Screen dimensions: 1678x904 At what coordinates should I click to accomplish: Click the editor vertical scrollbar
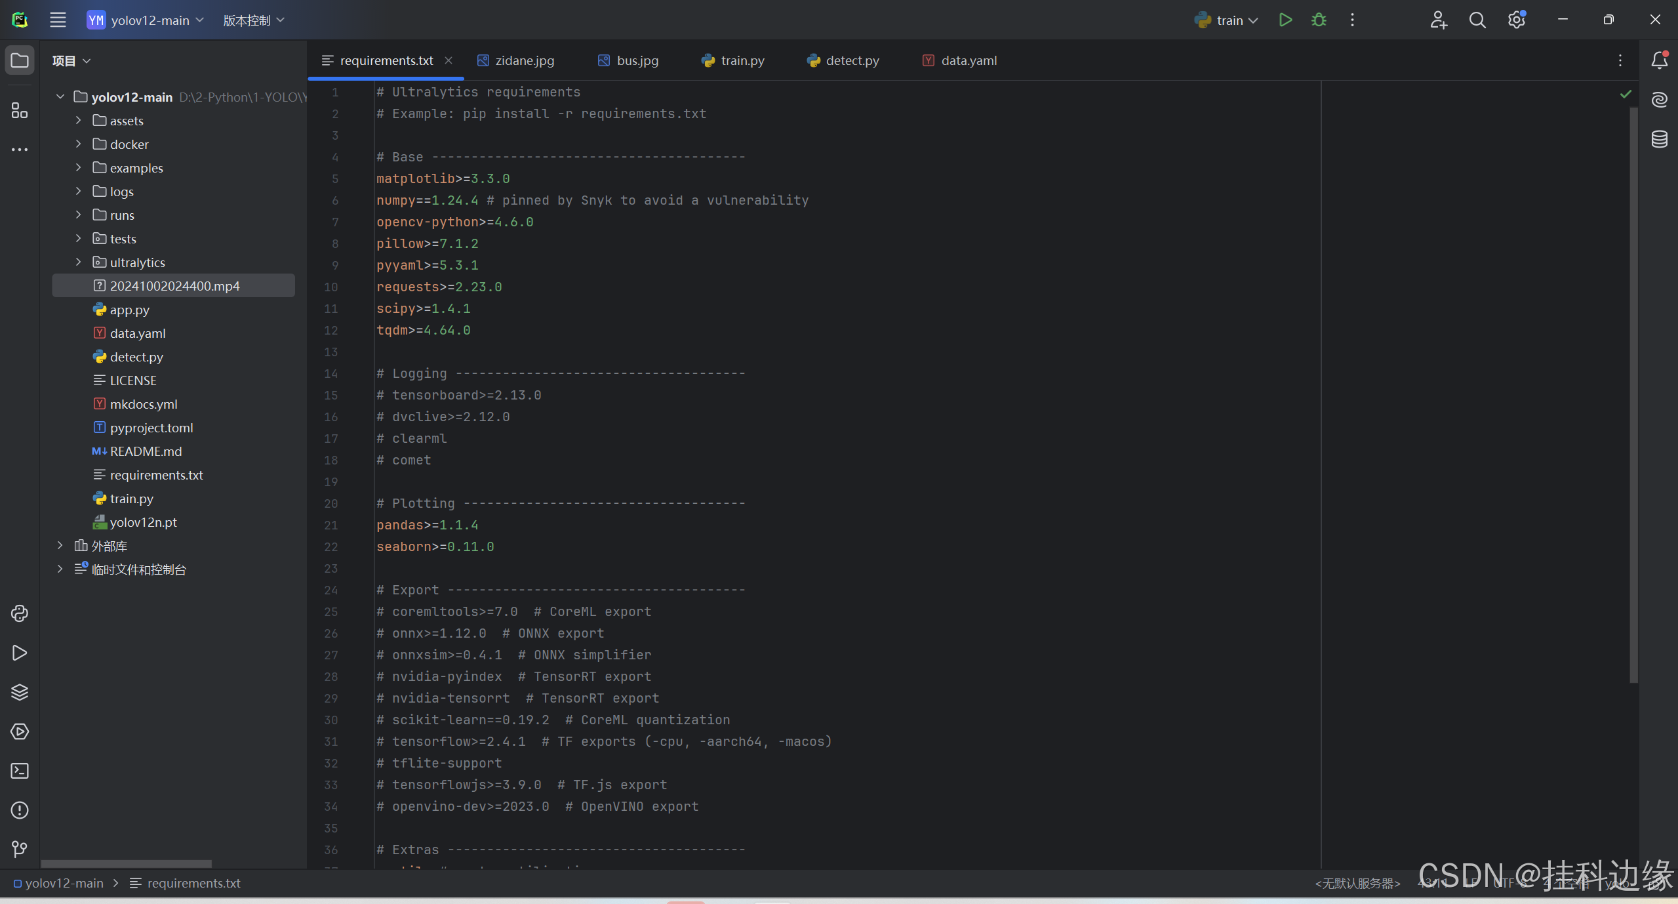click(1633, 394)
